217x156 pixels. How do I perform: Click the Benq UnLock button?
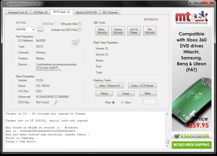102,31
